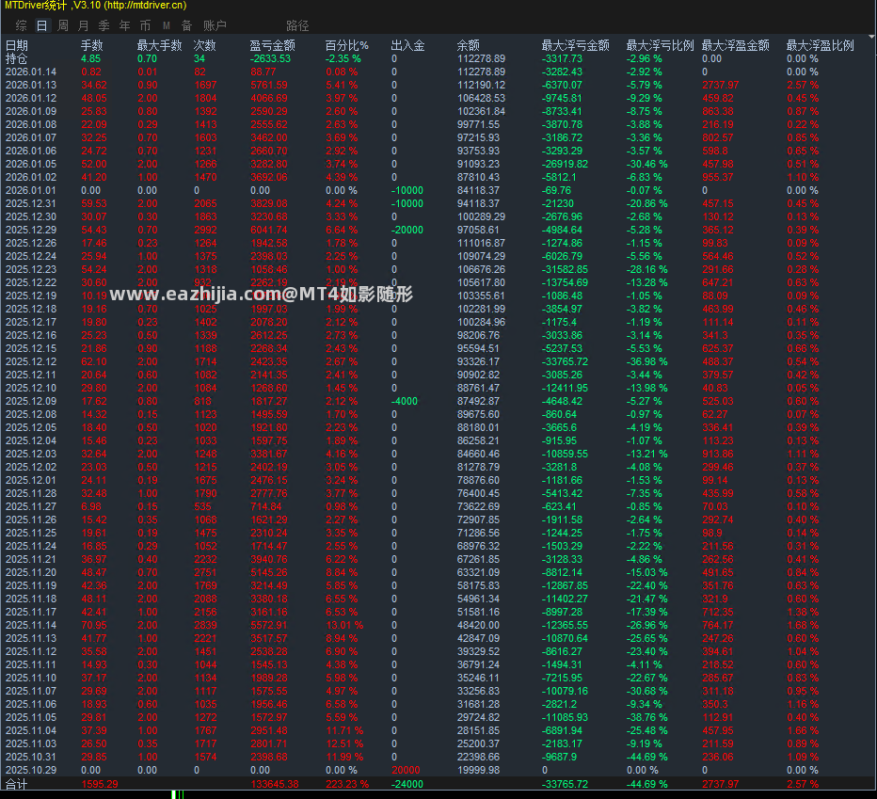877x799 pixels.
Task: Click the 路径 path tab
Action: pos(297,25)
